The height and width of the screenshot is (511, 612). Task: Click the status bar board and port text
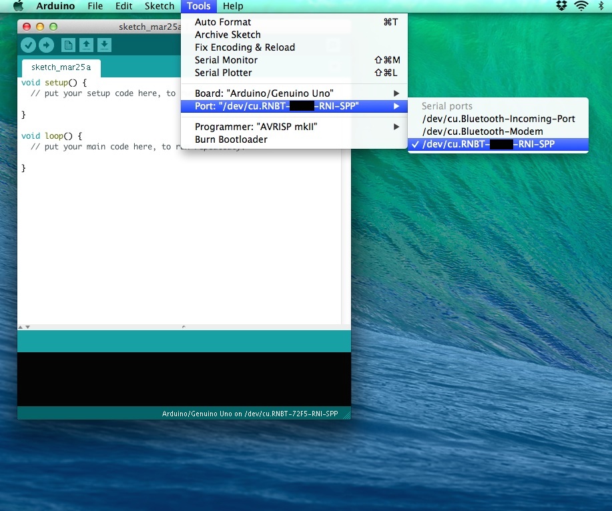(x=250, y=414)
